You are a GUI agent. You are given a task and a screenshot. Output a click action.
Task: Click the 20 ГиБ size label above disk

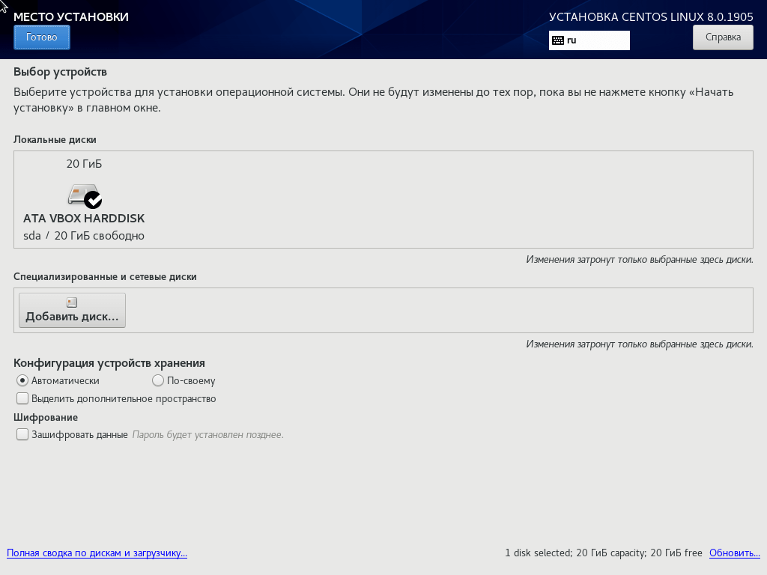[84, 164]
